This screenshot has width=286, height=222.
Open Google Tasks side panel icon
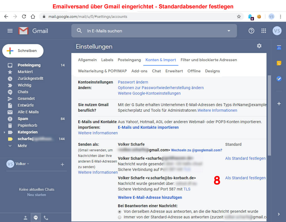(x=279, y=79)
